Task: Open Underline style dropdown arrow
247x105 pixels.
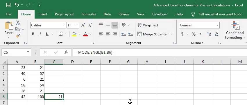Action: [x=53, y=34]
